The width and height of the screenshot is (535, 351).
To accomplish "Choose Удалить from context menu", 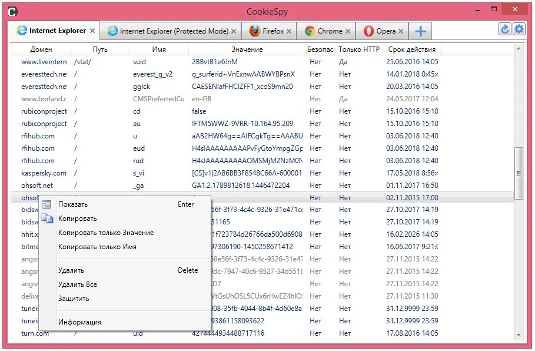I will [x=126, y=270].
